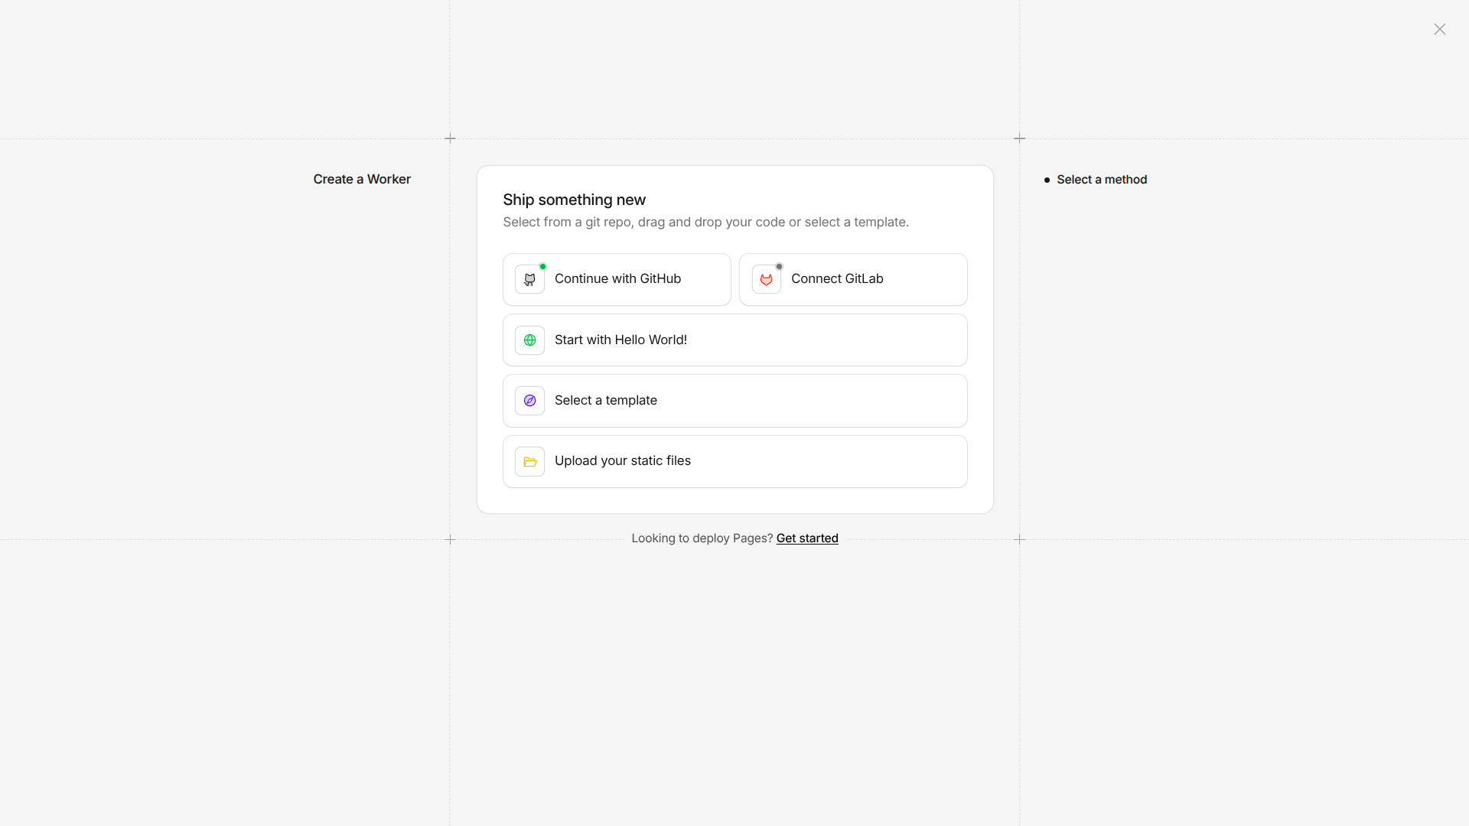Viewport: 1469px width, 826px height.
Task: Follow the Get started link for Pages
Action: (x=806, y=538)
